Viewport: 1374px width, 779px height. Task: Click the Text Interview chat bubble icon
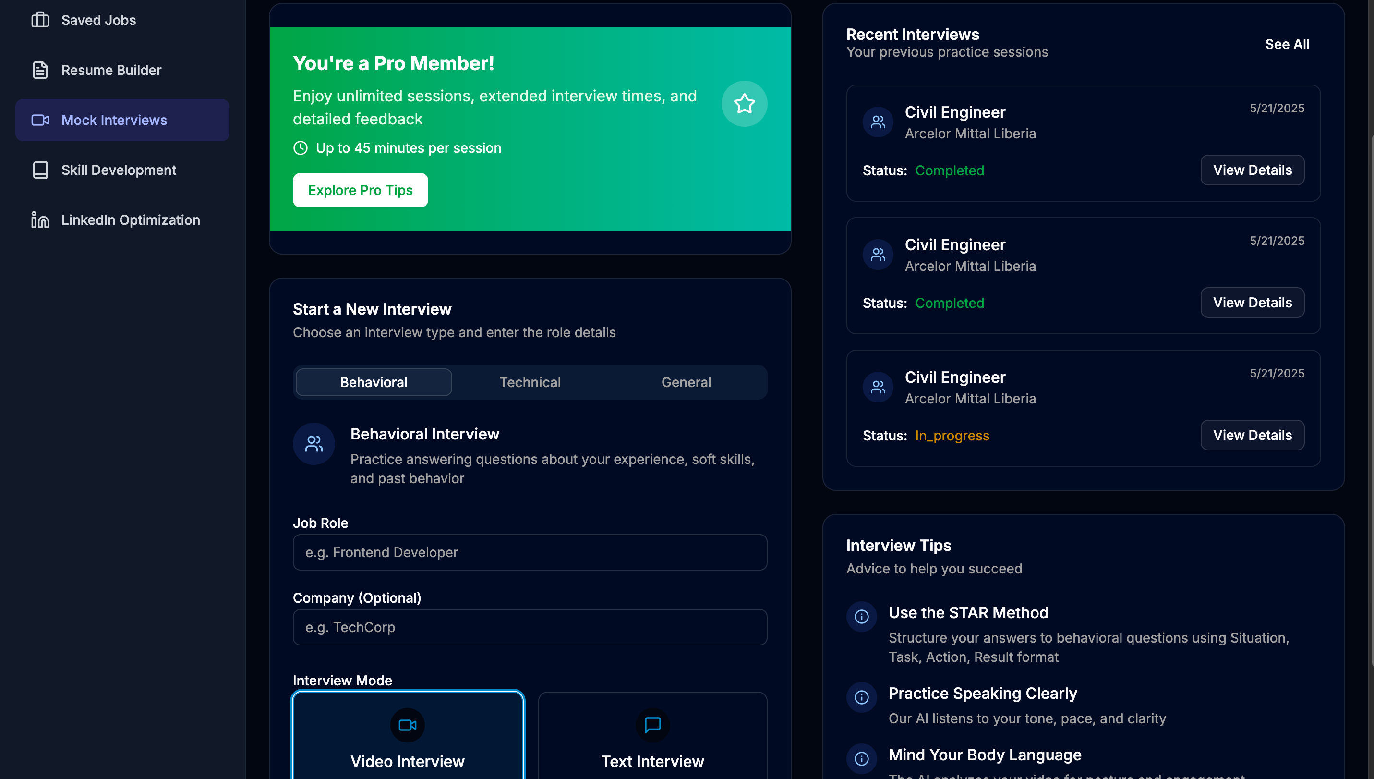tap(652, 725)
